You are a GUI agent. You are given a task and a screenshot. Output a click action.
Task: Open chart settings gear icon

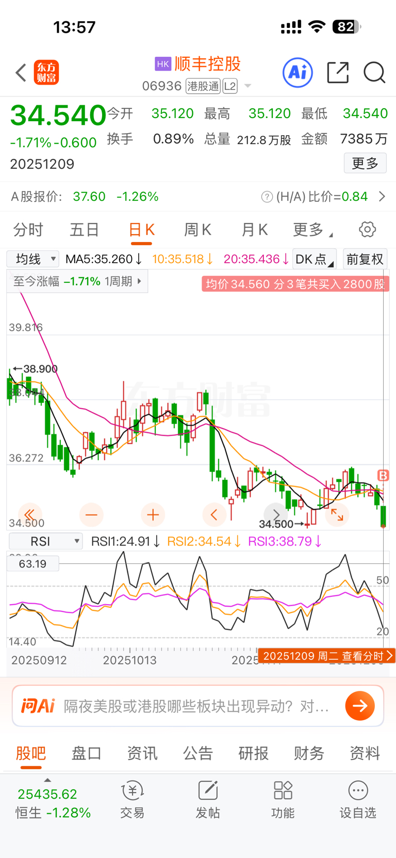point(367,229)
